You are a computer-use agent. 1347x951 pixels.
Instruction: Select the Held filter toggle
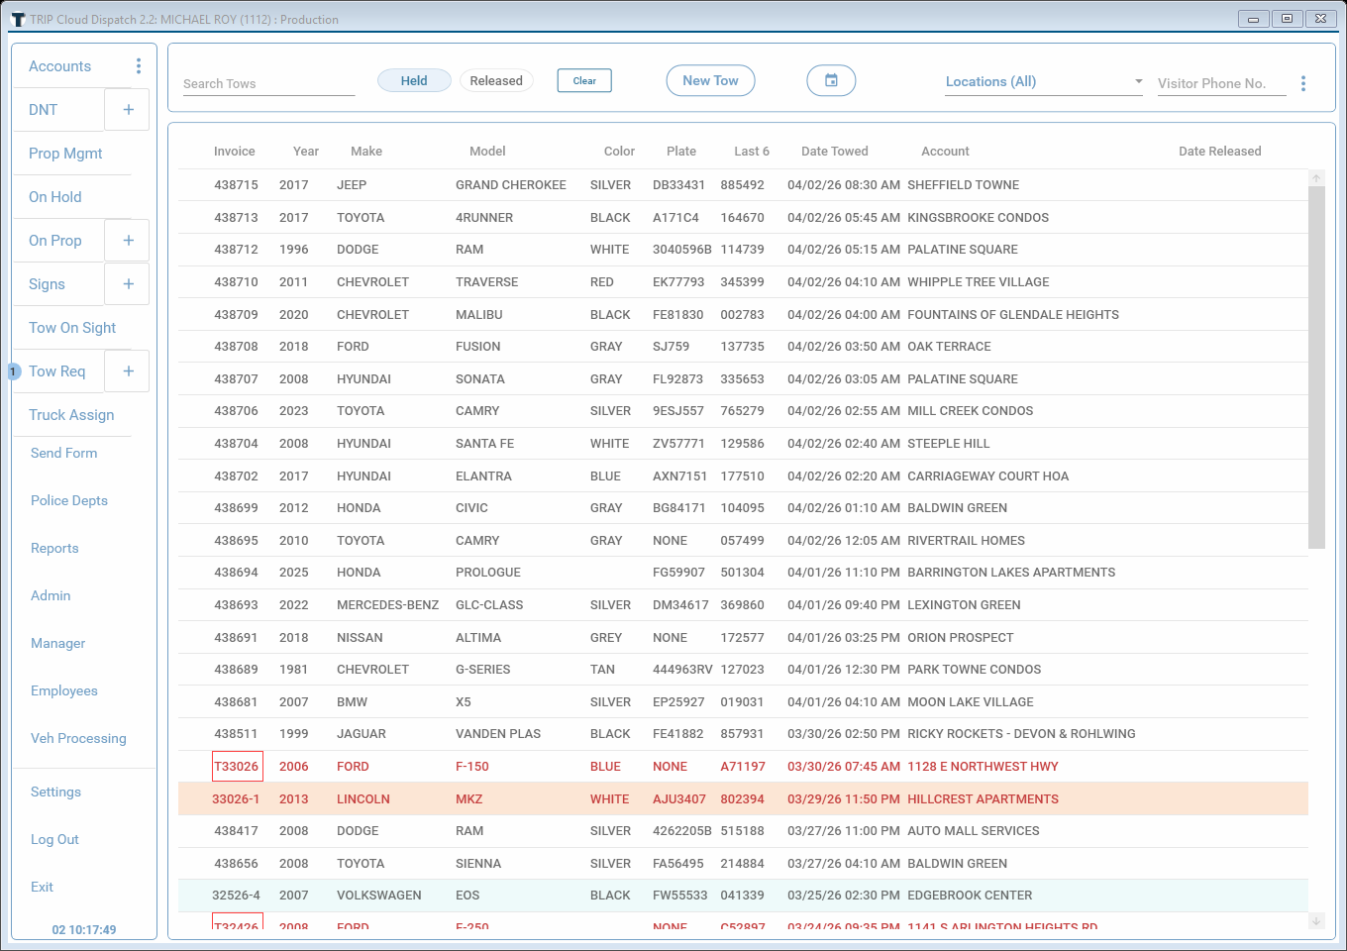tap(414, 81)
